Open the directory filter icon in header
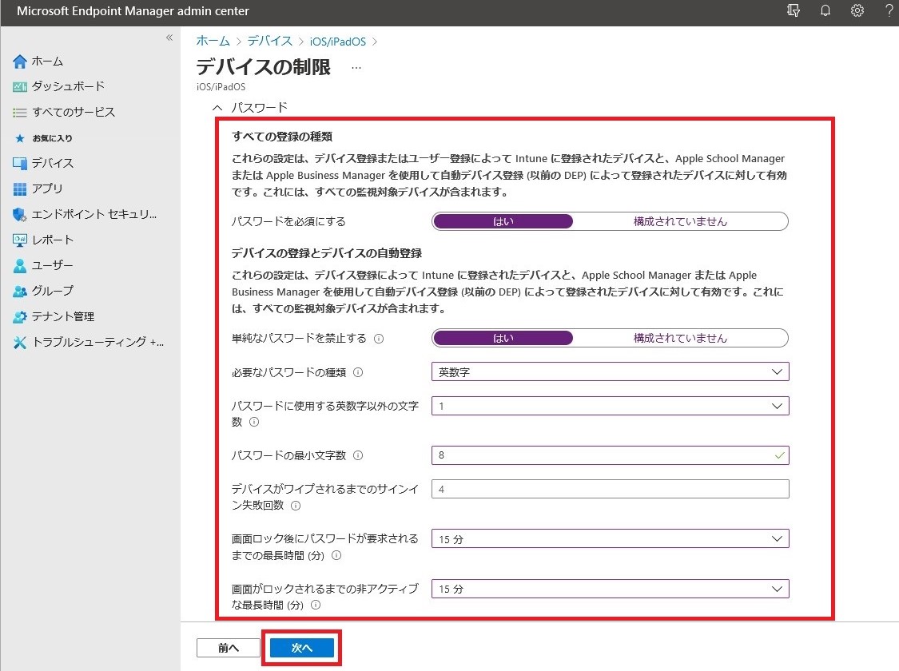This screenshot has height=671, width=899. [794, 10]
